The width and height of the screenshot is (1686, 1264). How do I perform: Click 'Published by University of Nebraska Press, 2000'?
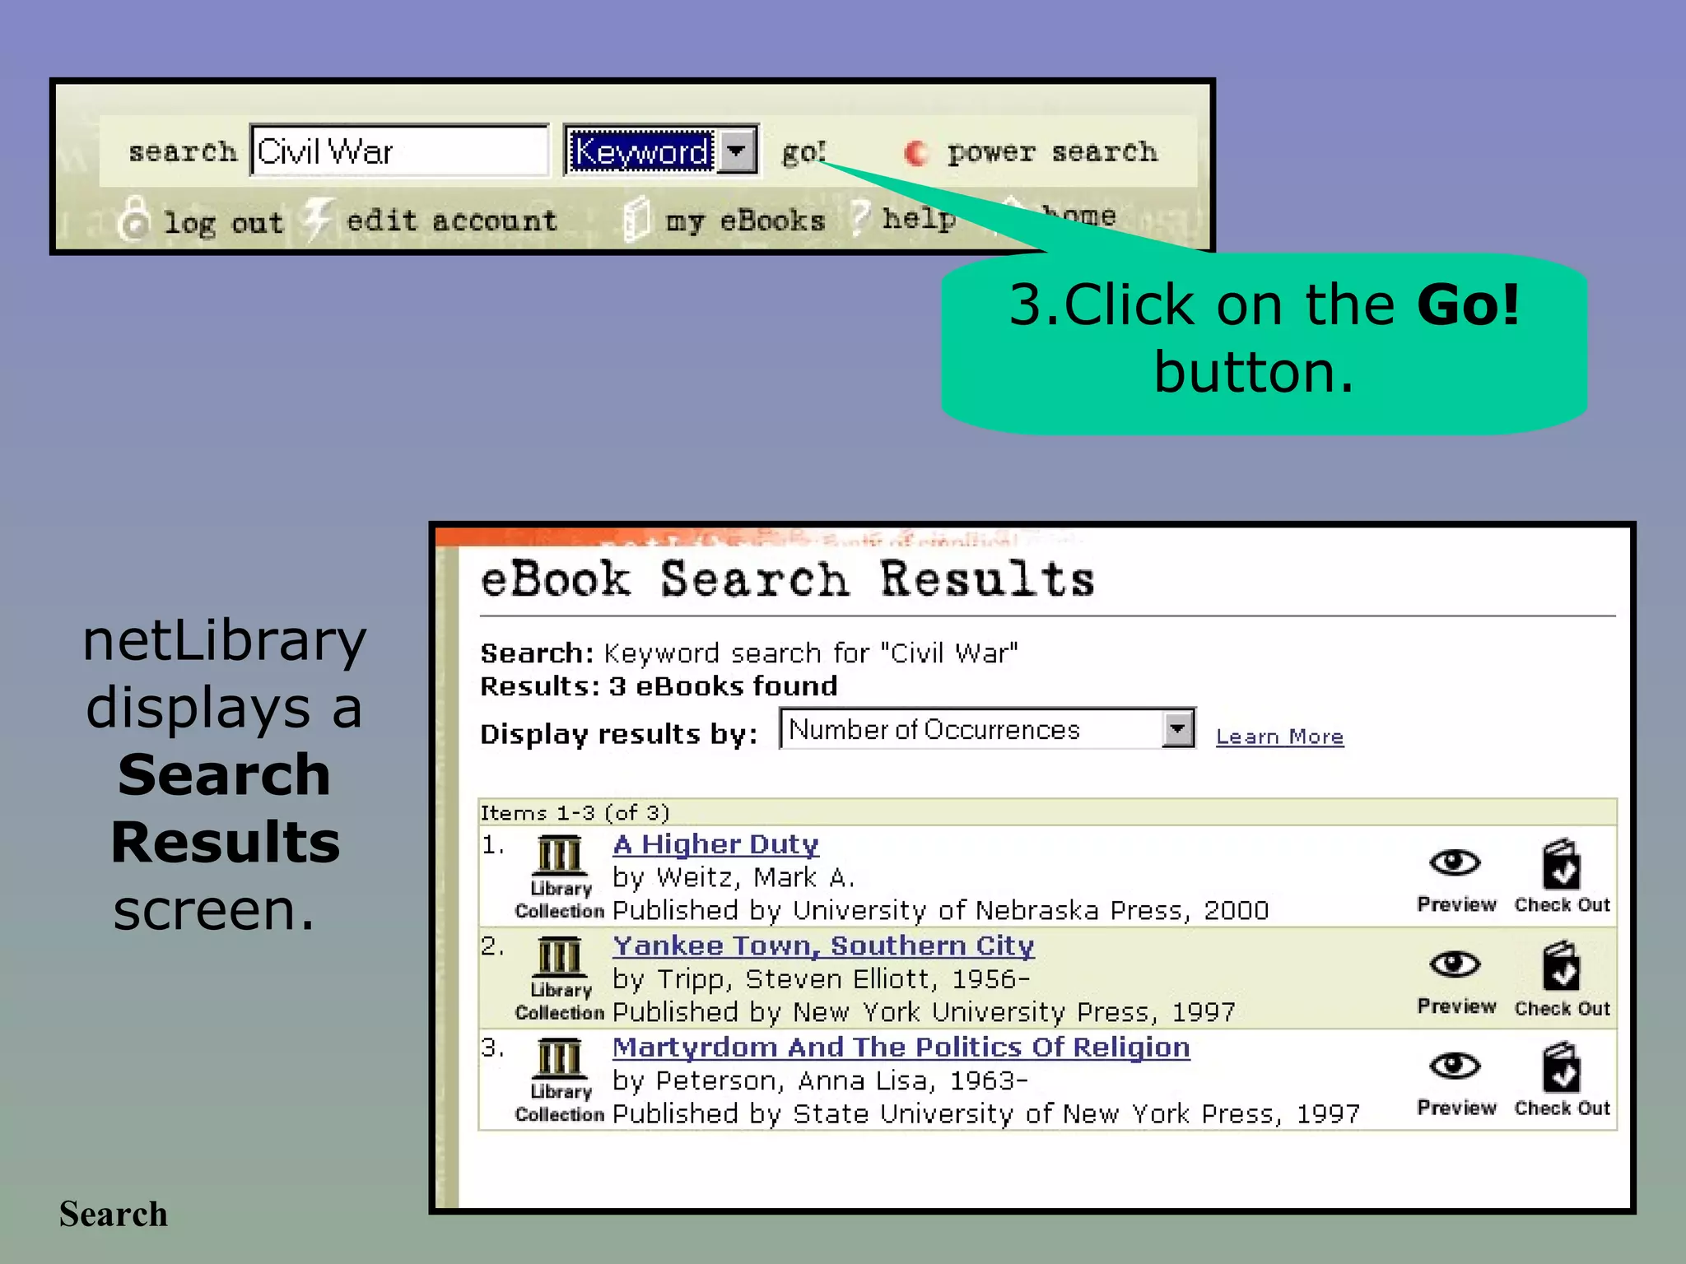pos(941,910)
